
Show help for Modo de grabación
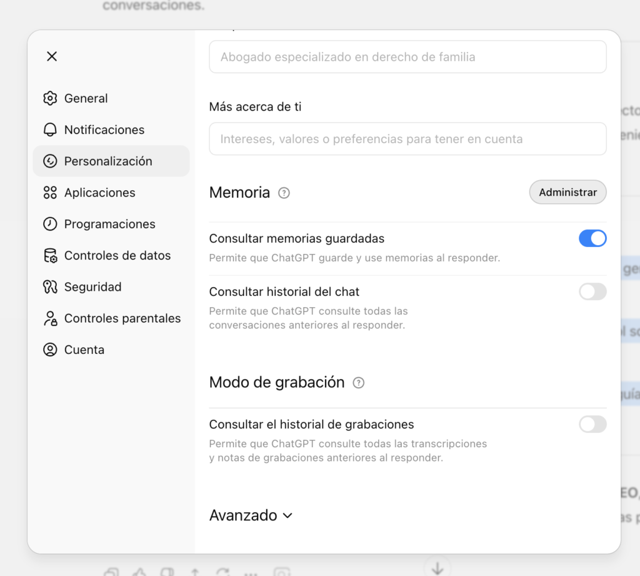click(358, 383)
